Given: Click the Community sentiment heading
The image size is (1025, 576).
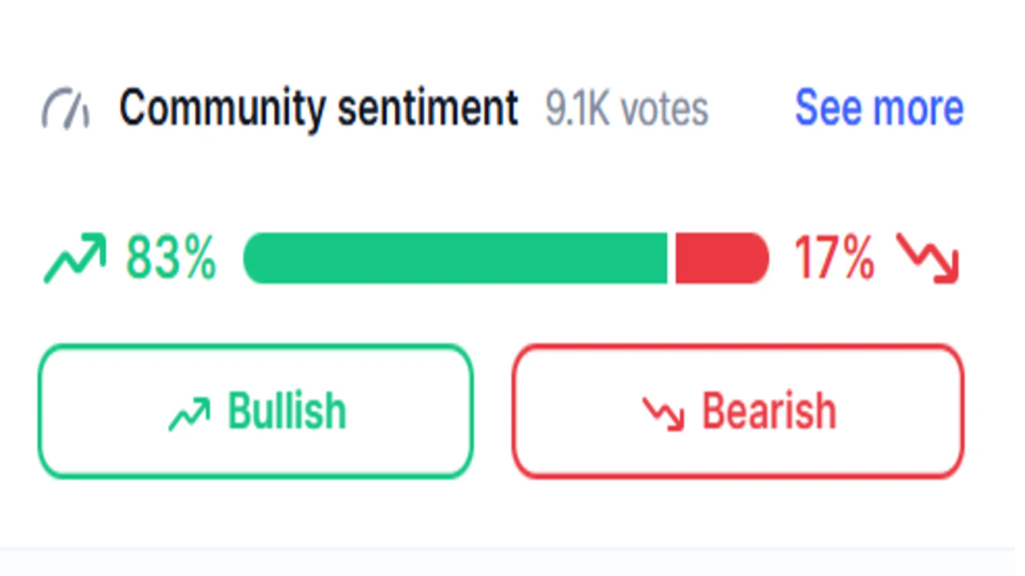Looking at the screenshot, I should (318, 109).
